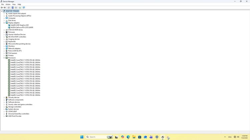The image size is (250, 140).
Task: Click the blue monitor icon ending the toolbar
Action: coord(24,8)
